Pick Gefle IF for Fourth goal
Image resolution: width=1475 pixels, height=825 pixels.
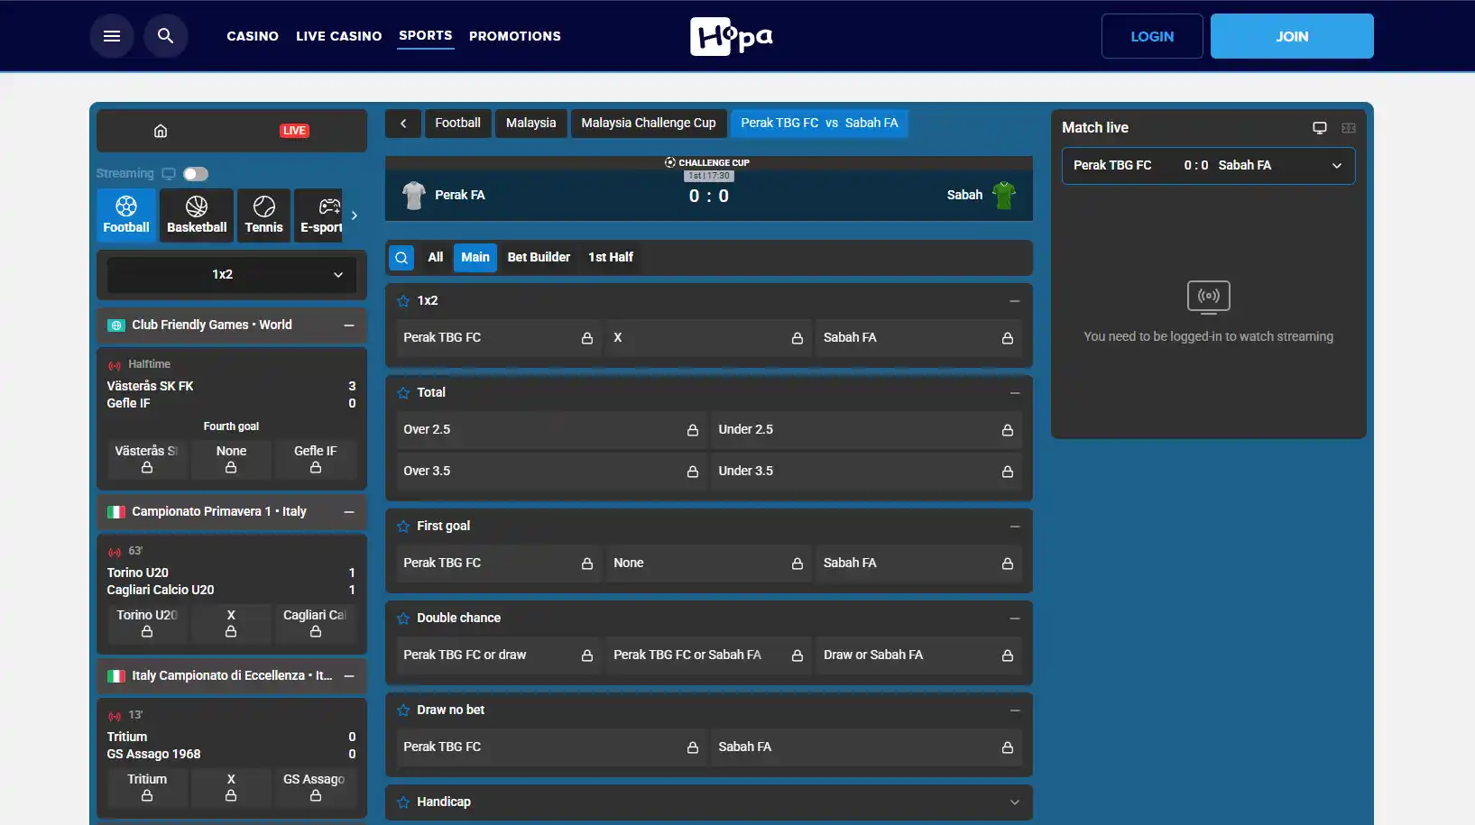316,459
